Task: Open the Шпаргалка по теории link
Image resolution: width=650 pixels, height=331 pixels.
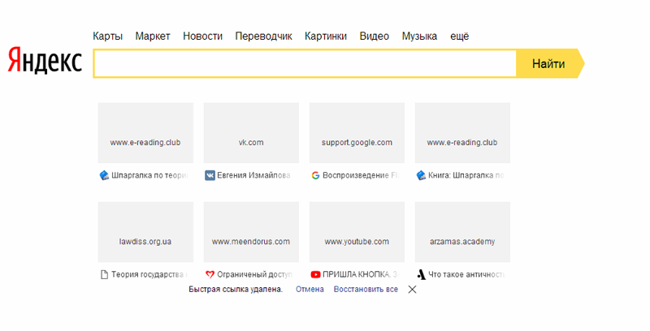Action: coord(149,175)
